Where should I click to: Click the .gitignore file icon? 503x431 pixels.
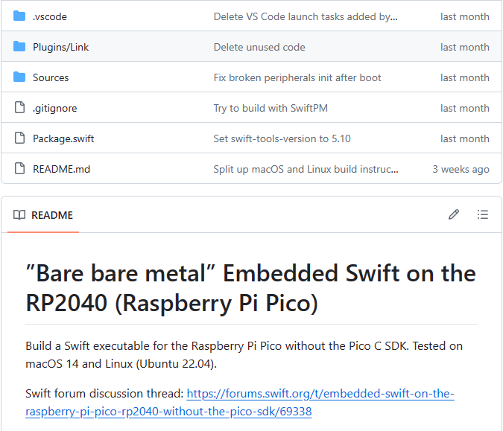click(x=19, y=108)
